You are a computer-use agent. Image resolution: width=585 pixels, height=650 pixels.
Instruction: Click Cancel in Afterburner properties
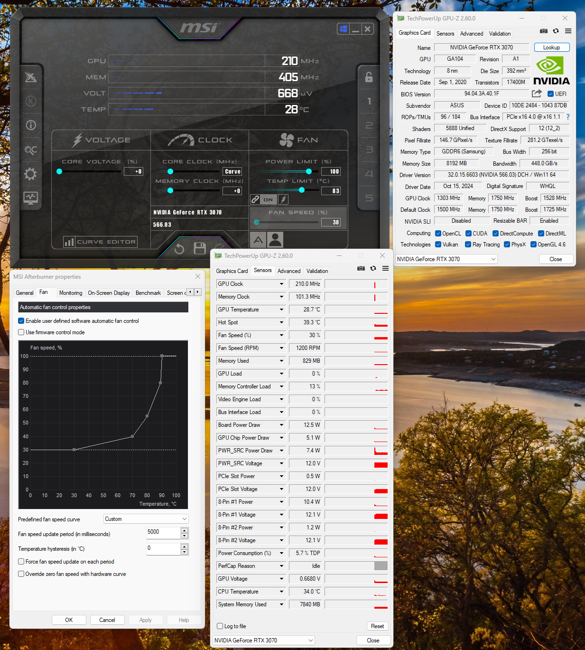[107, 620]
